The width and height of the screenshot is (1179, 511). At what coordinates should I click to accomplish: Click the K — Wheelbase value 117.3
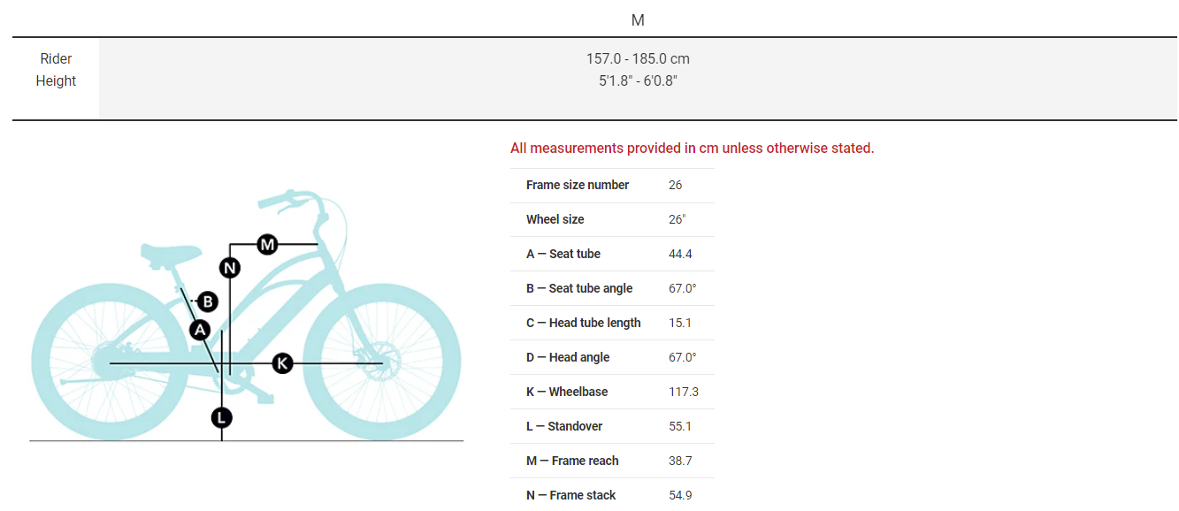684,392
